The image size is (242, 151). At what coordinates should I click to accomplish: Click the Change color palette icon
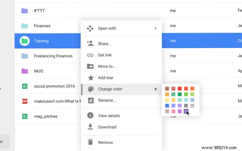pos(91,89)
